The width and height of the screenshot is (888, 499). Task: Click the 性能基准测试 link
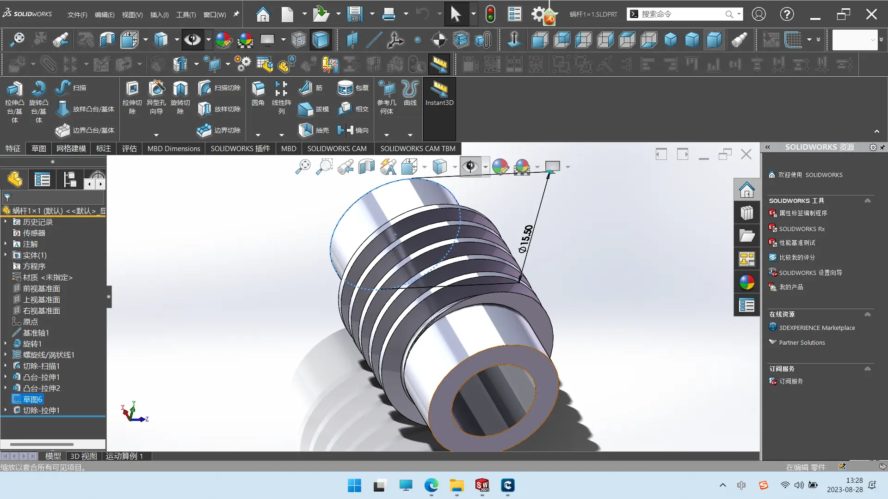point(797,243)
